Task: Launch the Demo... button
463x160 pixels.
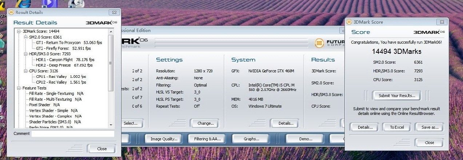Action: click(x=305, y=139)
